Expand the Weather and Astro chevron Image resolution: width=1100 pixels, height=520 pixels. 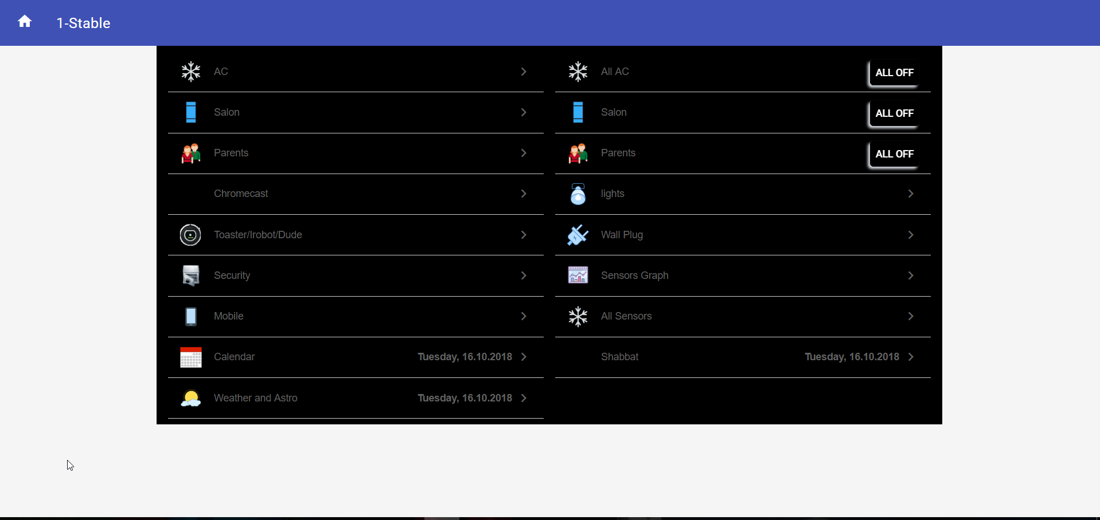(x=524, y=398)
